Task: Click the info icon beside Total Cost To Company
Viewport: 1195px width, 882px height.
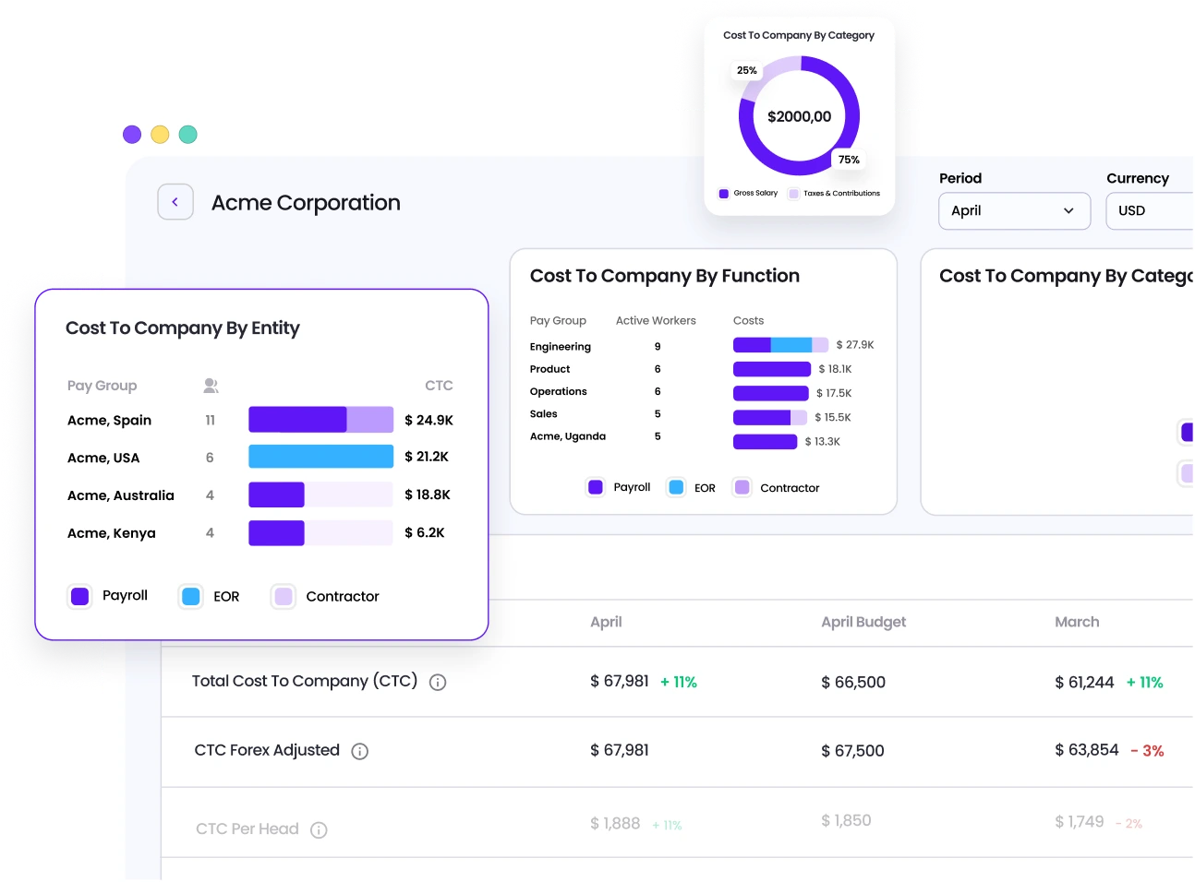Action: (x=437, y=682)
